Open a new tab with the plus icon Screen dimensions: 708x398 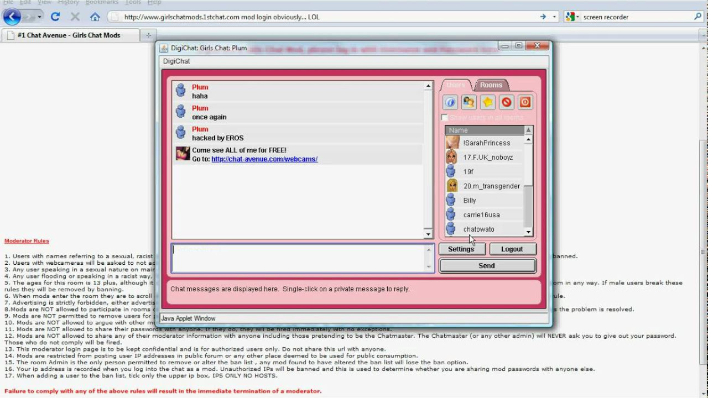coord(148,35)
